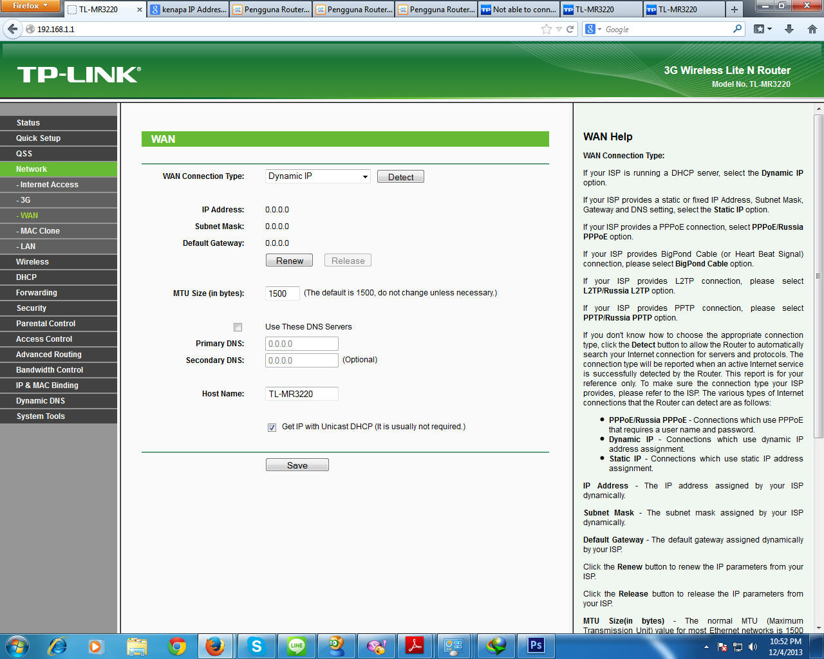The width and height of the screenshot is (824, 659).
Task: Show hidden system tray icons
Action: (x=707, y=647)
